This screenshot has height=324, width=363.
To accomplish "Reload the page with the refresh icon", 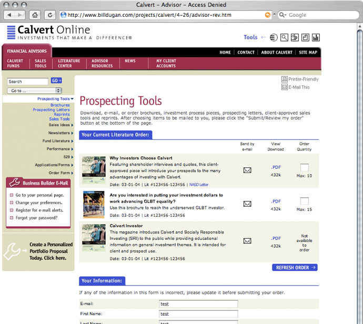I will (x=50, y=15).
